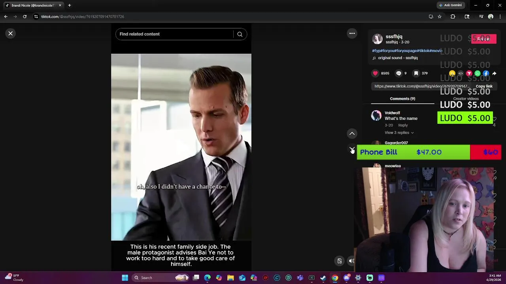Reload the TikTok page

(25, 17)
